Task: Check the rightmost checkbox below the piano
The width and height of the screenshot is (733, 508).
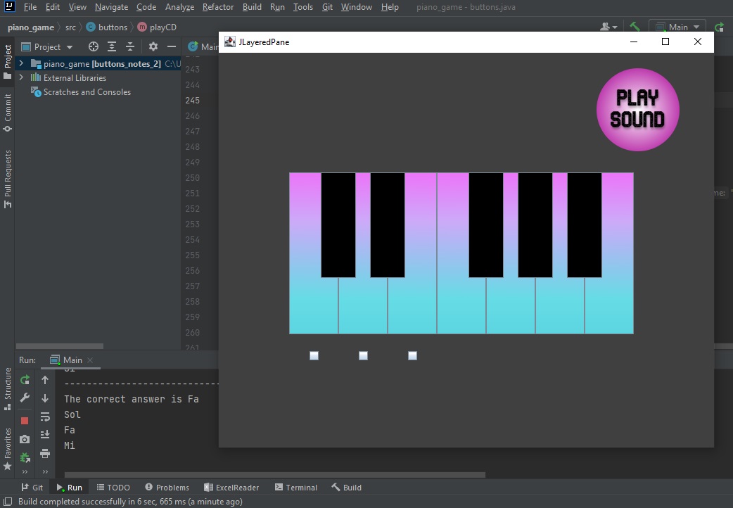Action: point(412,355)
